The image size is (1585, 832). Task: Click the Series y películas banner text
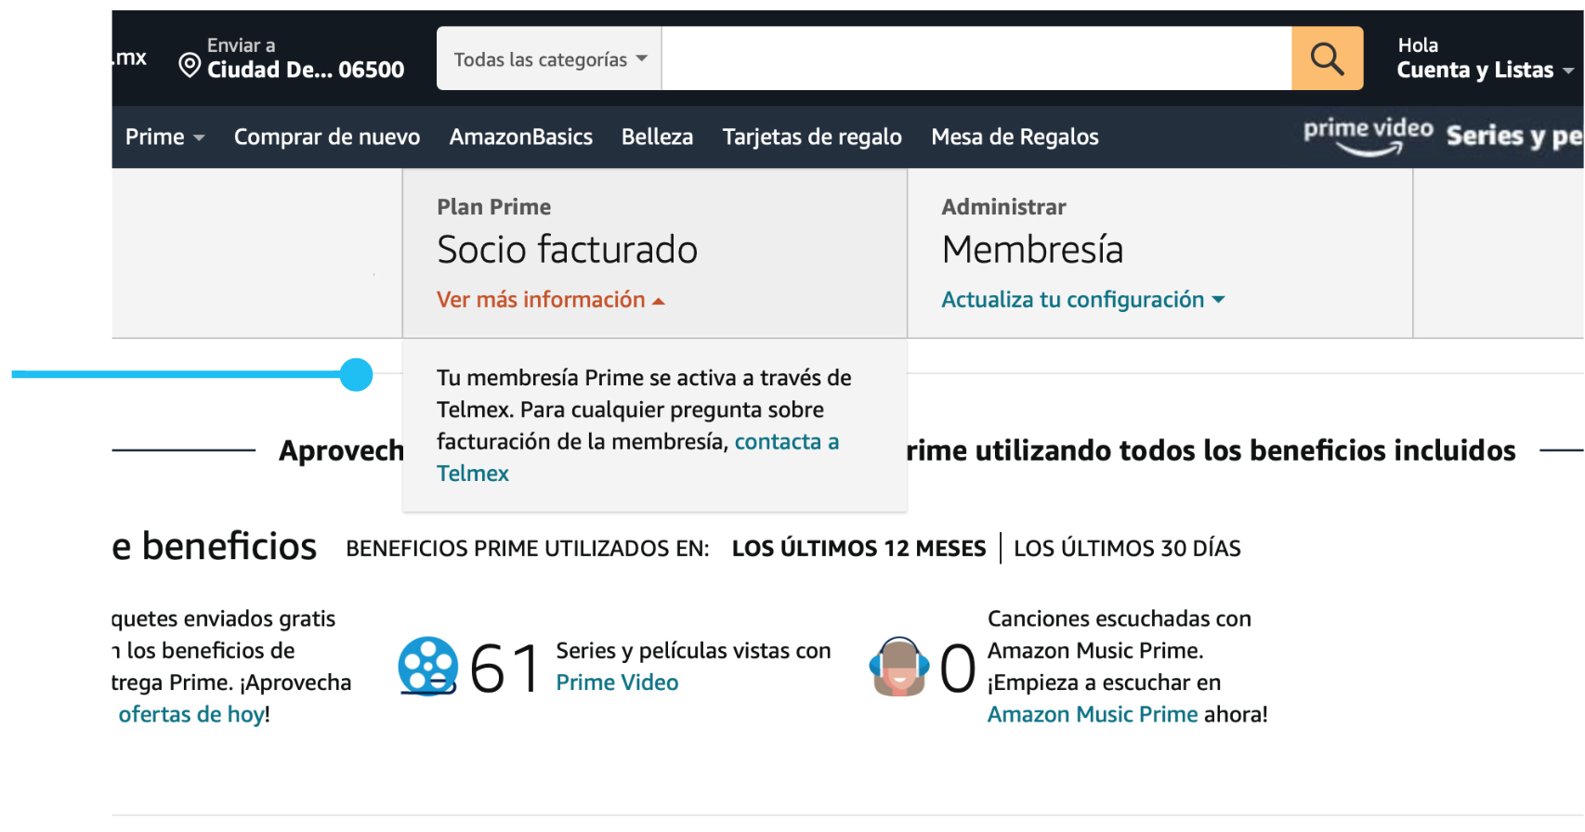pyautogui.click(x=1513, y=136)
